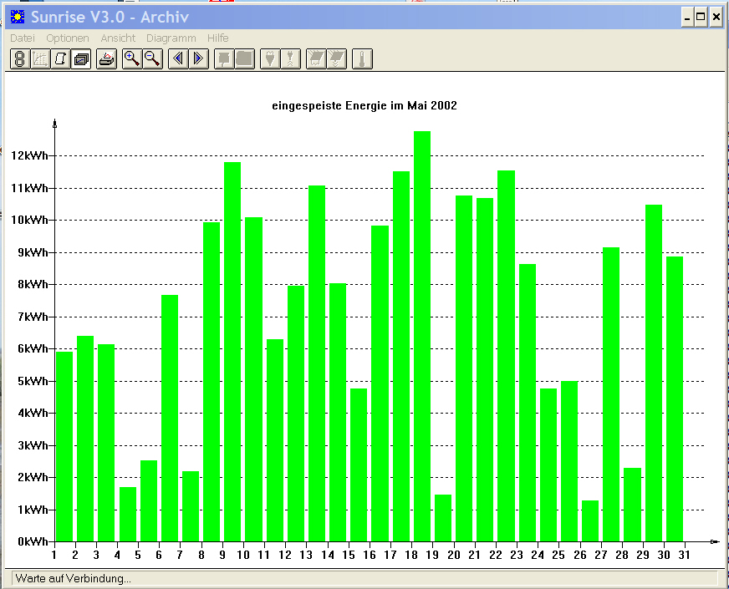
Task: Open the Ansicht menu
Action: tap(118, 38)
